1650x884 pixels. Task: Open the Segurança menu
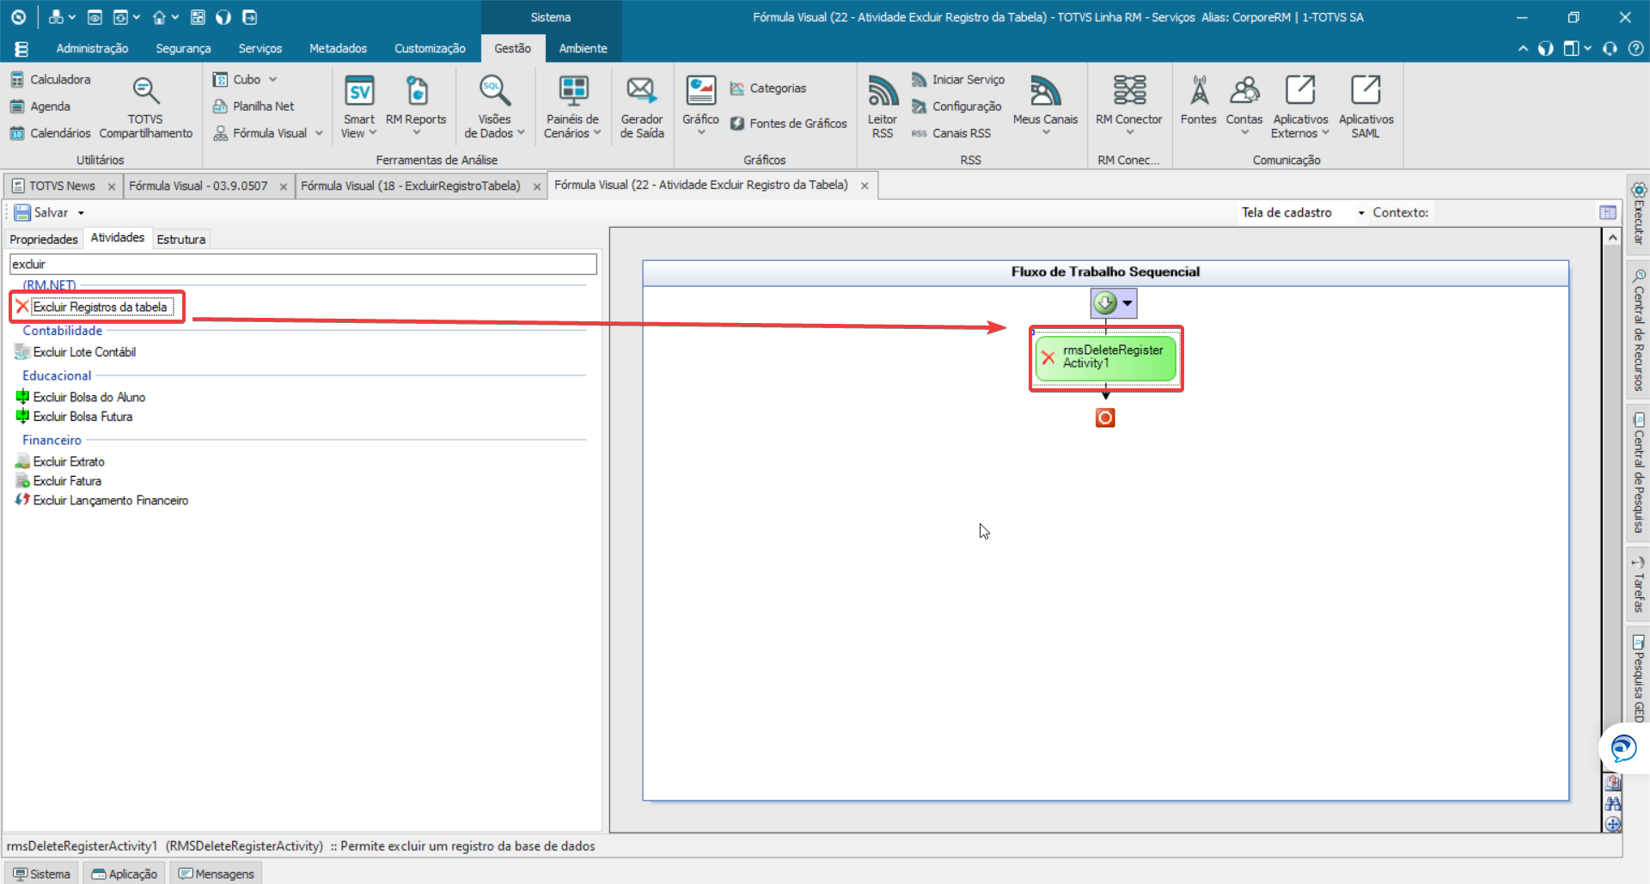point(183,48)
